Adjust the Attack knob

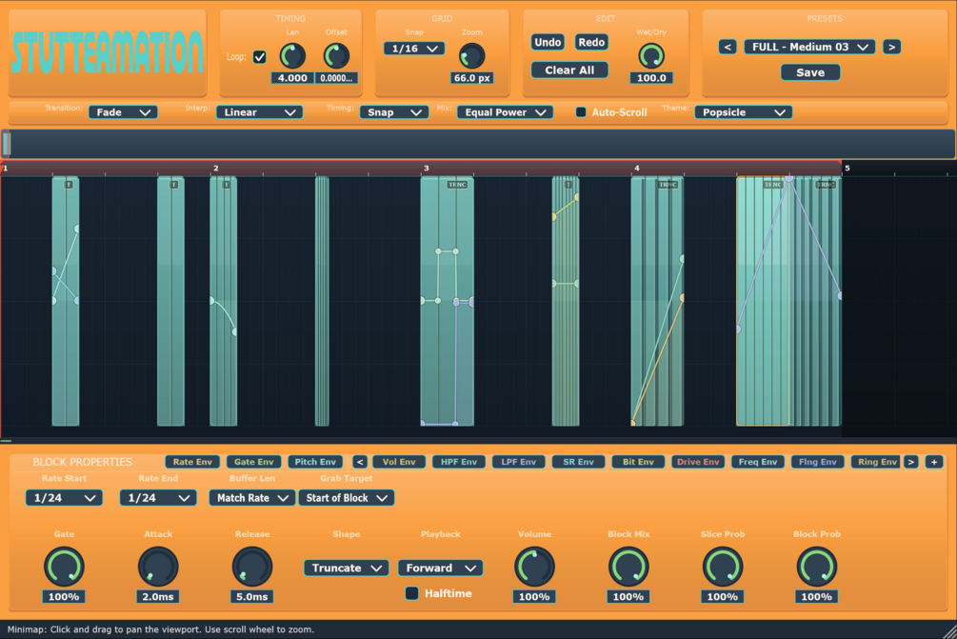tap(158, 567)
